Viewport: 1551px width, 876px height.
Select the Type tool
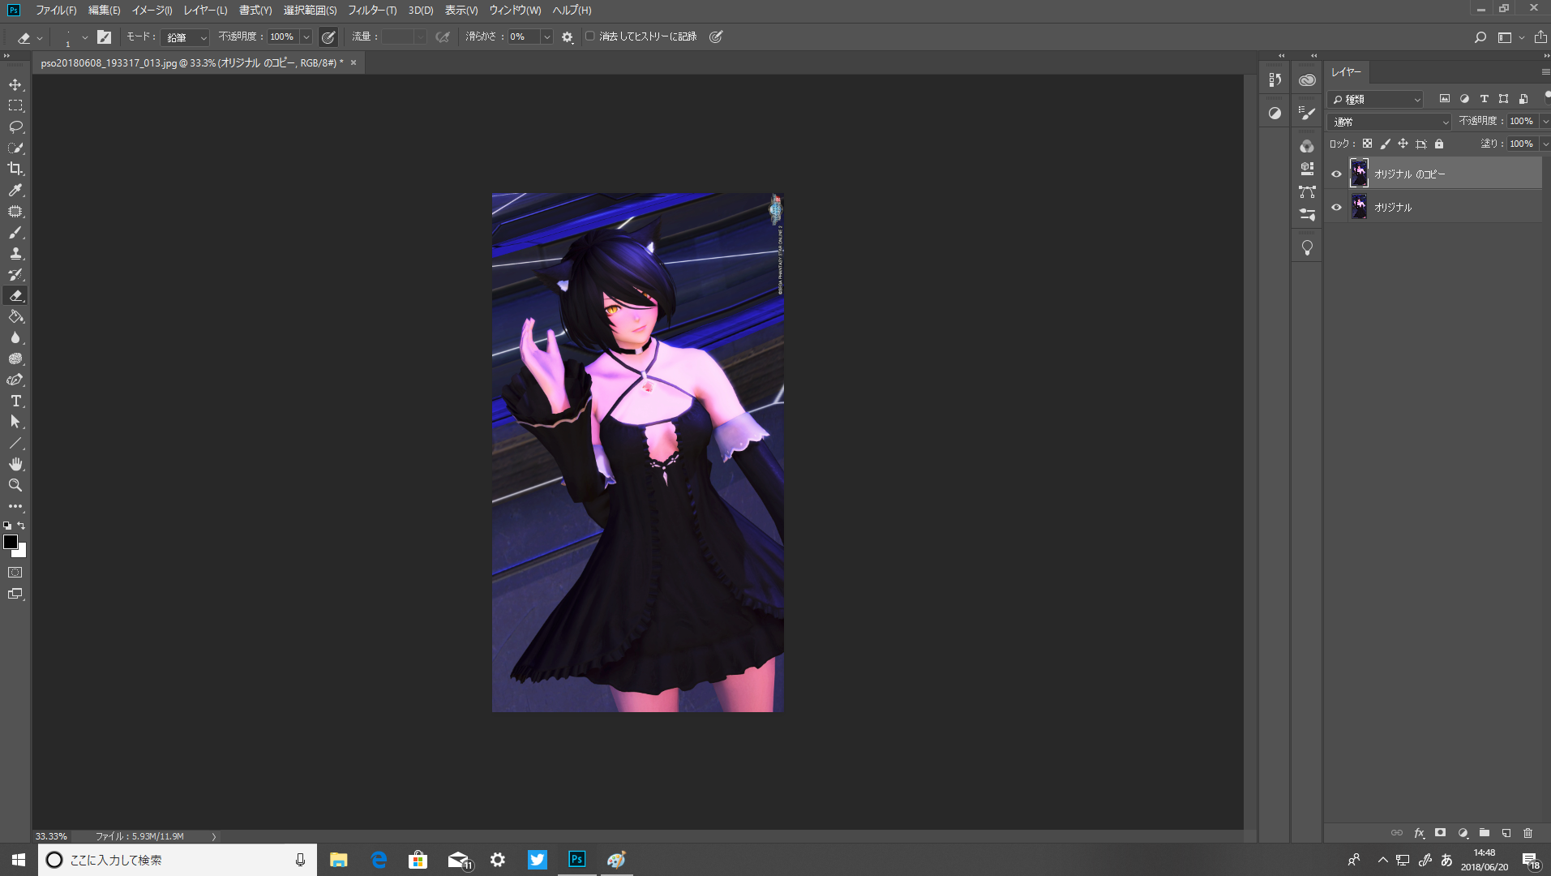tap(15, 401)
